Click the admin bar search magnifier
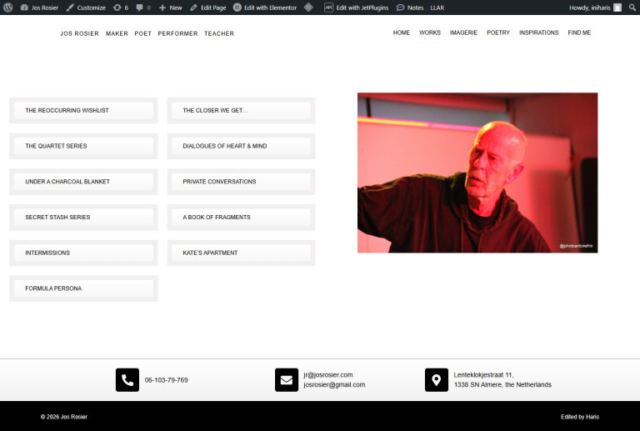 coord(632,8)
